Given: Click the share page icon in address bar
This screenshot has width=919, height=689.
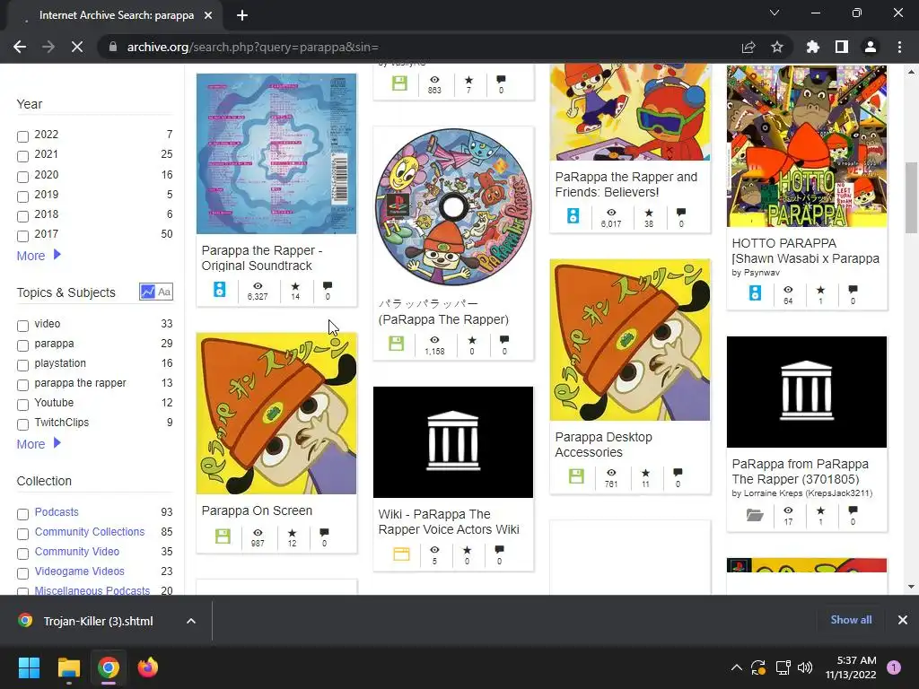Looking at the screenshot, I should 748,47.
